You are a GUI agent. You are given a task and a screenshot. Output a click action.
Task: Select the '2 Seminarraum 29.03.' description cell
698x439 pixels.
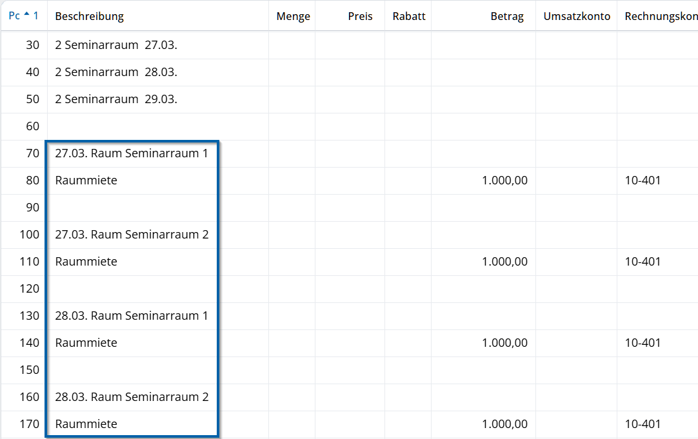click(116, 99)
